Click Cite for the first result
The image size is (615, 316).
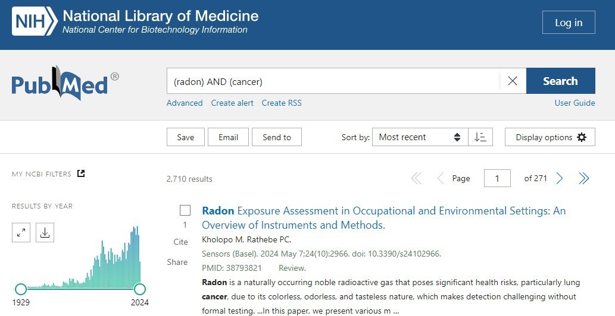pyautogui.click(x=181, y=242)
